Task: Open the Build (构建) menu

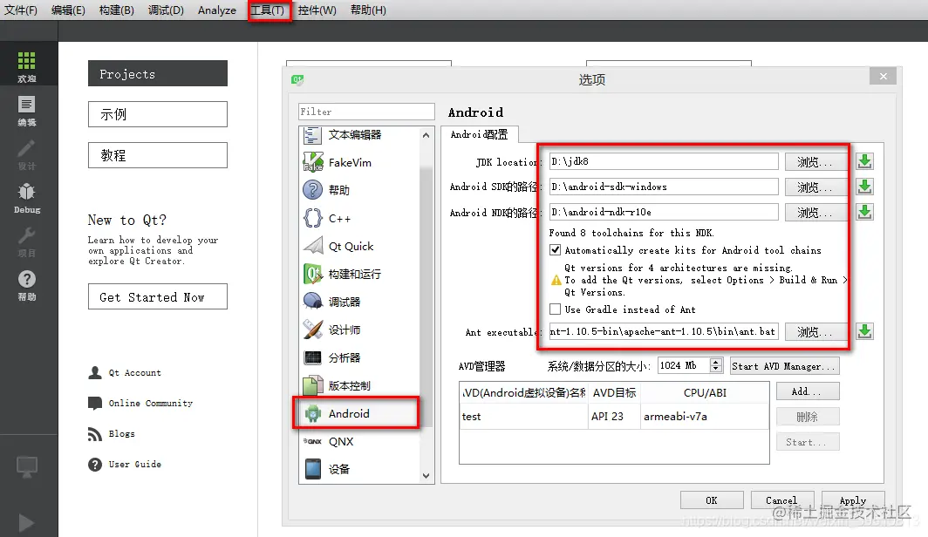Action: point(117,10)
